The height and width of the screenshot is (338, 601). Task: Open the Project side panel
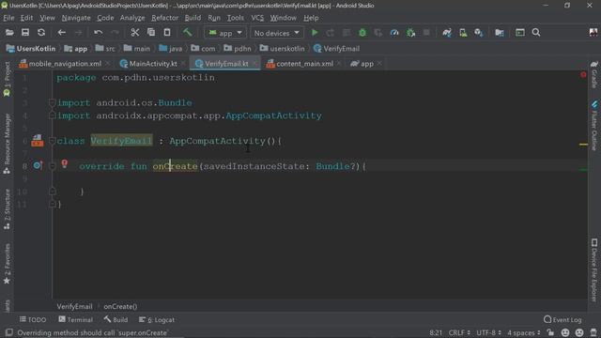pos(7,79)
